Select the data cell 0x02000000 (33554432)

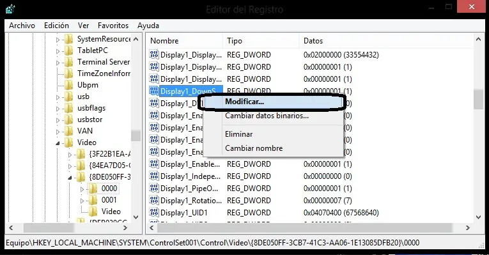(x=341, y=54)
